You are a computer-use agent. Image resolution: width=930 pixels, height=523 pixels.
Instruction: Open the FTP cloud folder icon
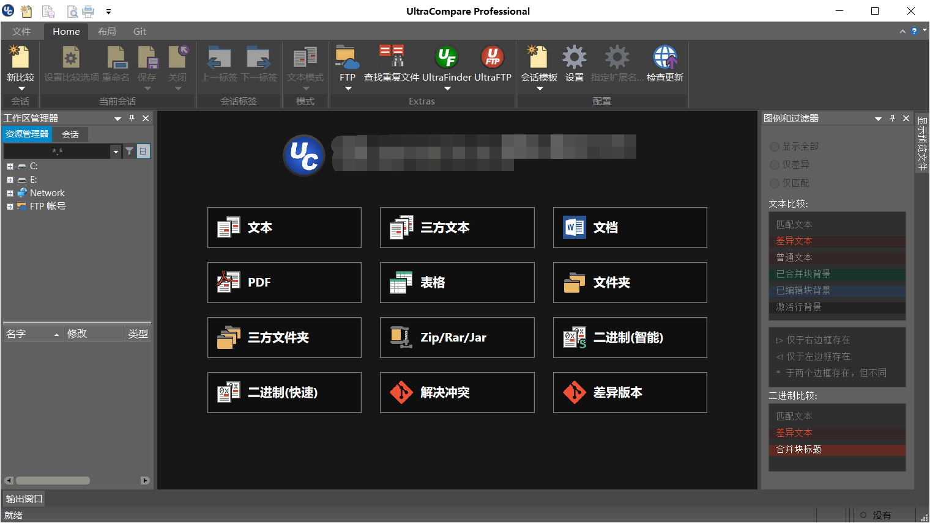pos(347,57)
